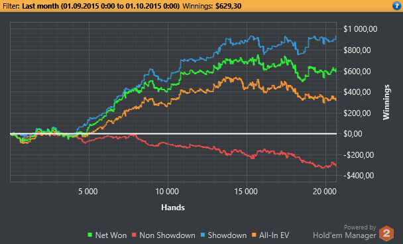Click the Winnings $629,30 total
The width and height of the screenshot is (403, 244).
point(212,6)
